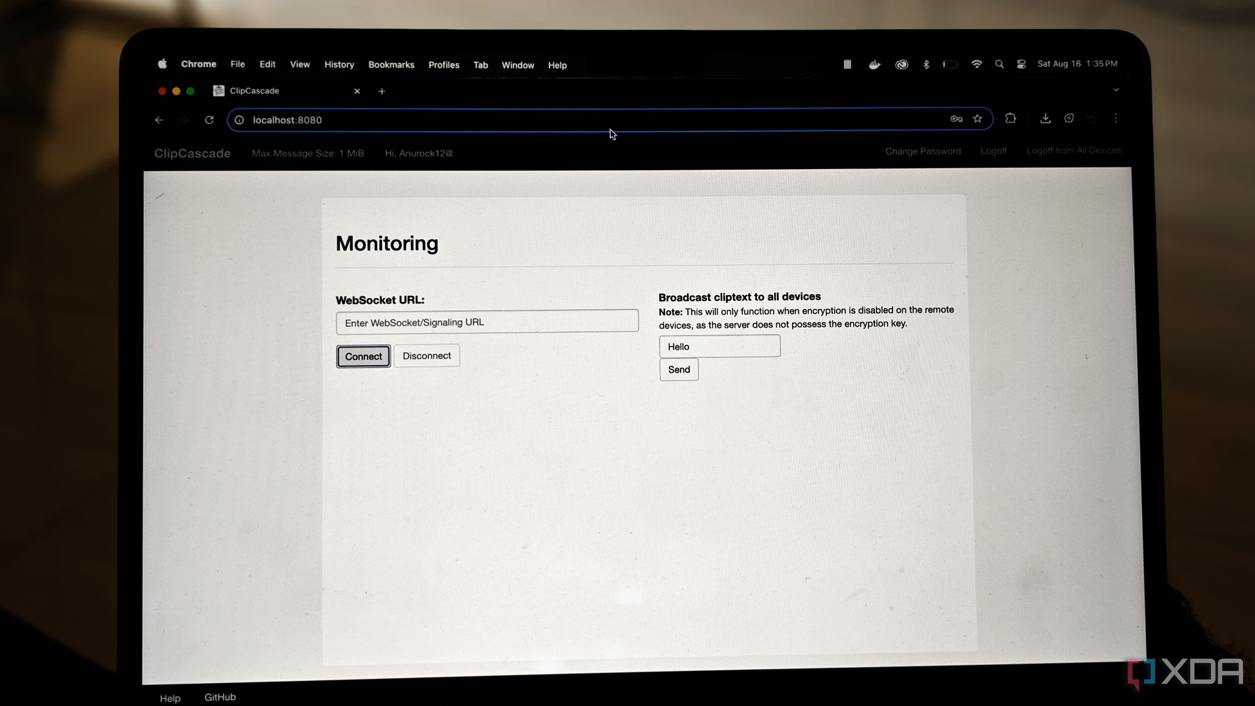Click the Creative Cloud menu bar icon
Viewport: 1255px width, 706px height.
tap(901, 64)
